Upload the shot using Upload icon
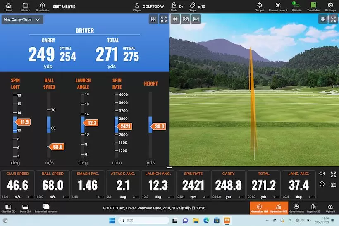The width and height of the screenshot is (339, 226). click(x=330, y=208)
